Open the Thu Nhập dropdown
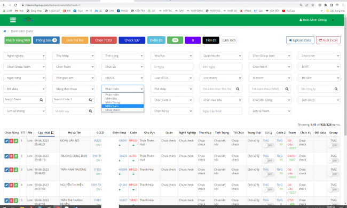This screenshot has height=208, width=347. point(74,55)
